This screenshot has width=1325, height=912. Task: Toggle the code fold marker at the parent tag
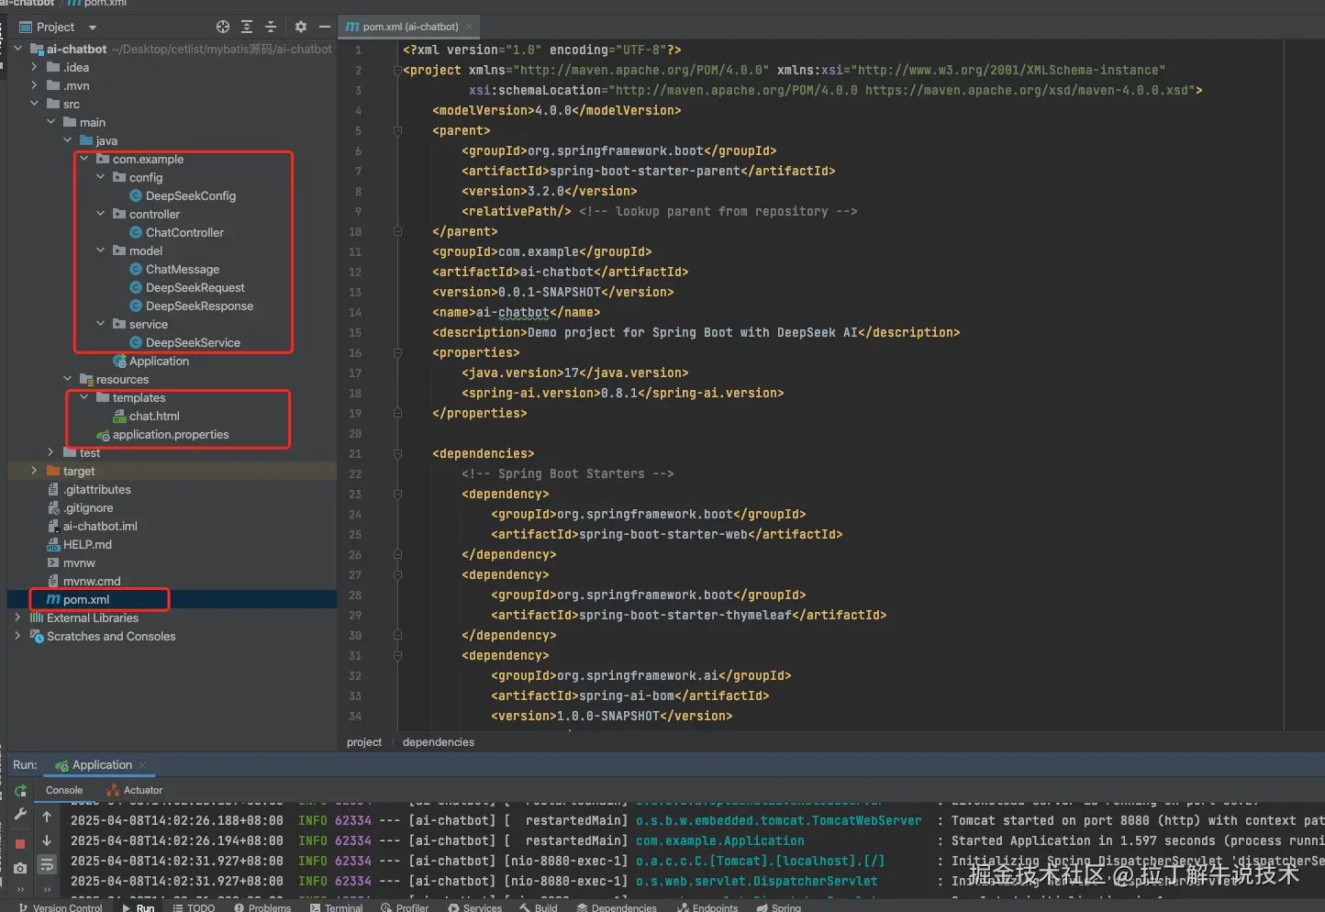point(397,131)
